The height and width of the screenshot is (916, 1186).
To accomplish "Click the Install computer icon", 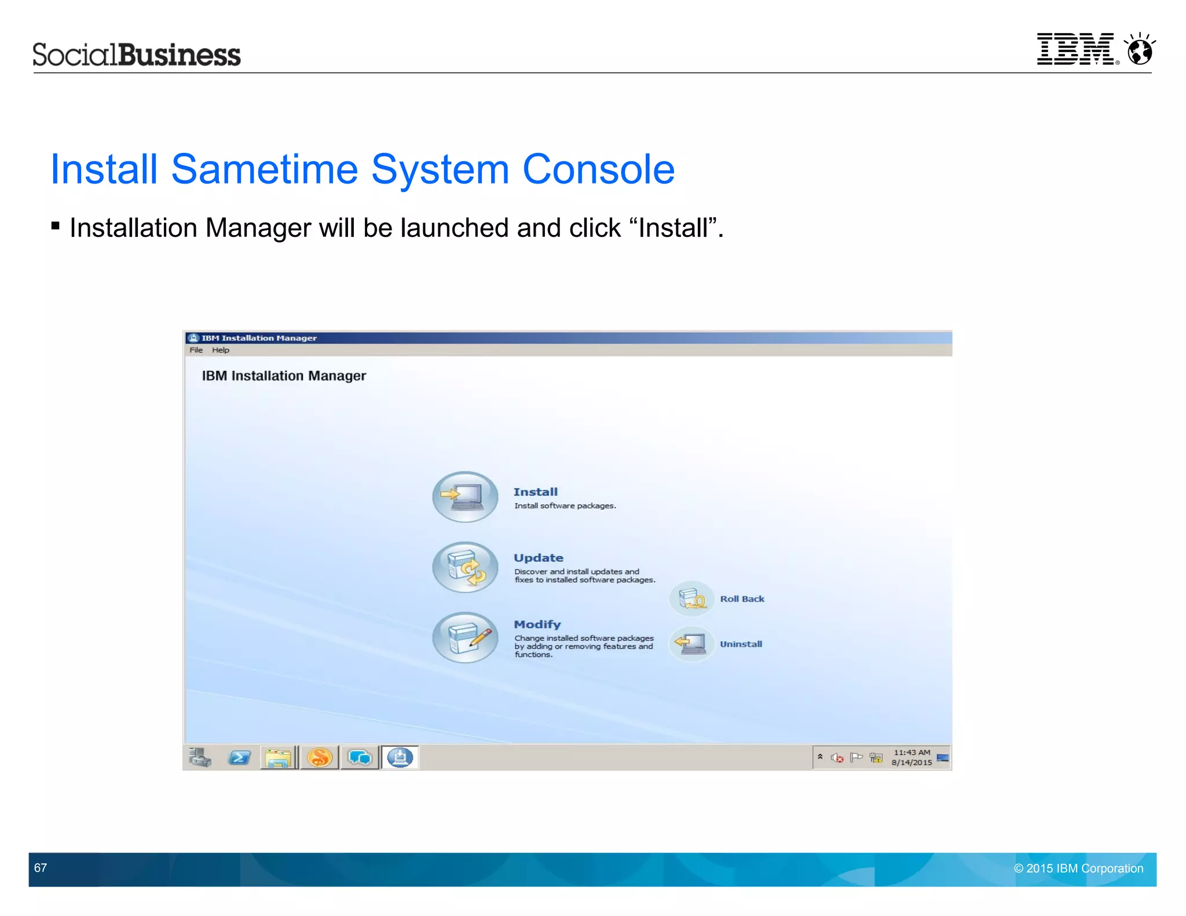I will point(465,496).
